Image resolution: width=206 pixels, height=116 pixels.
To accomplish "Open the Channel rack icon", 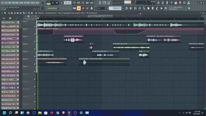I will click(135, 8).
